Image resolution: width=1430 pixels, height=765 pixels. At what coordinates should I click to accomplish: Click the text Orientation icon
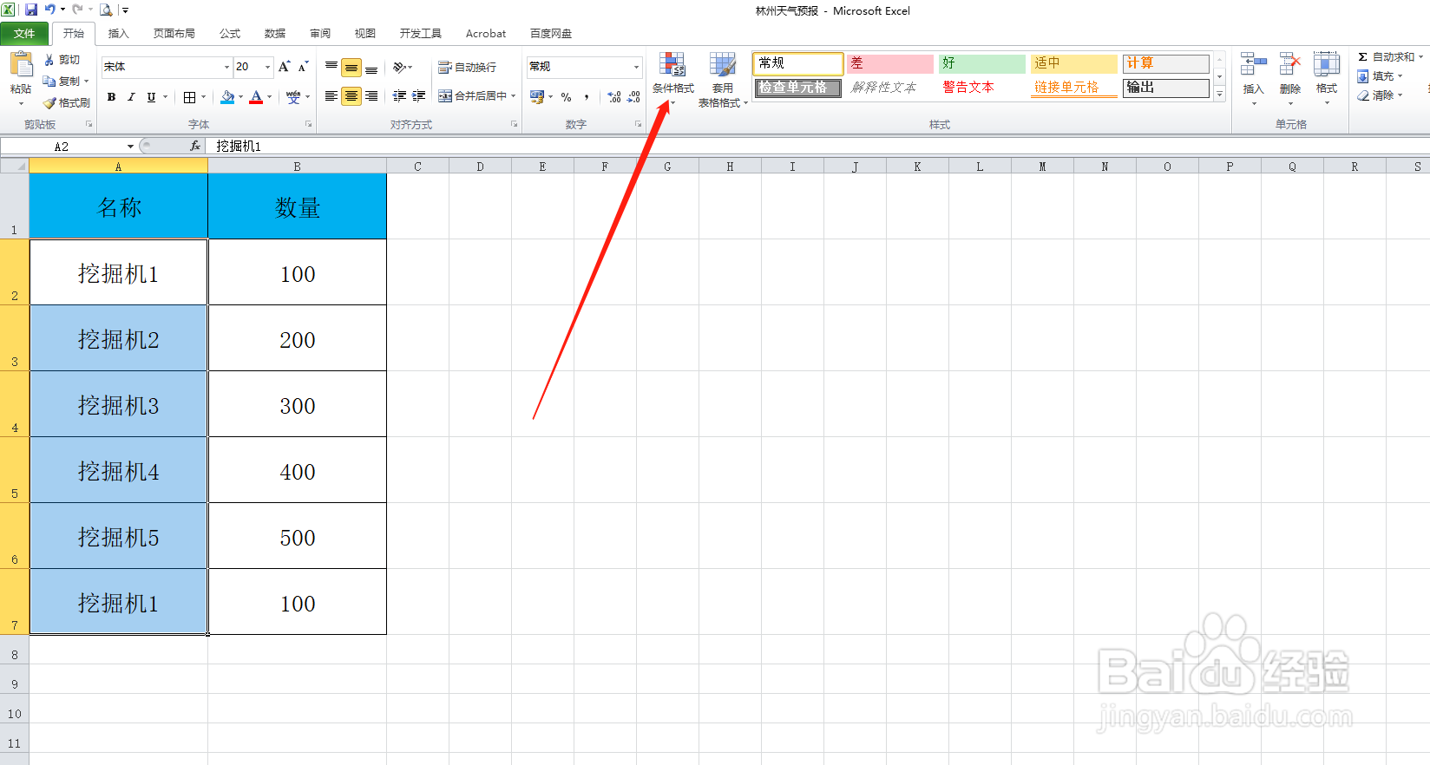point(399,67)
